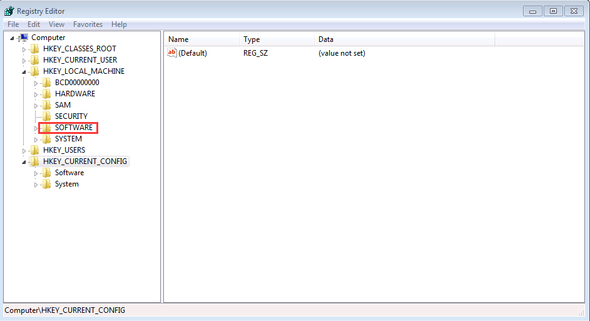The height and width of the screenshot is (321, 590).
Task: Maximize the Registry Editor window
Action: pos(553,11)
